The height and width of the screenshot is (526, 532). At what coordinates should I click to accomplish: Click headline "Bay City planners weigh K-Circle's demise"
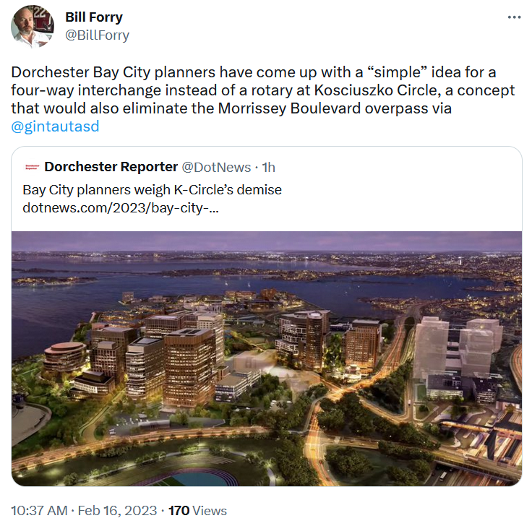coord(152,190)
